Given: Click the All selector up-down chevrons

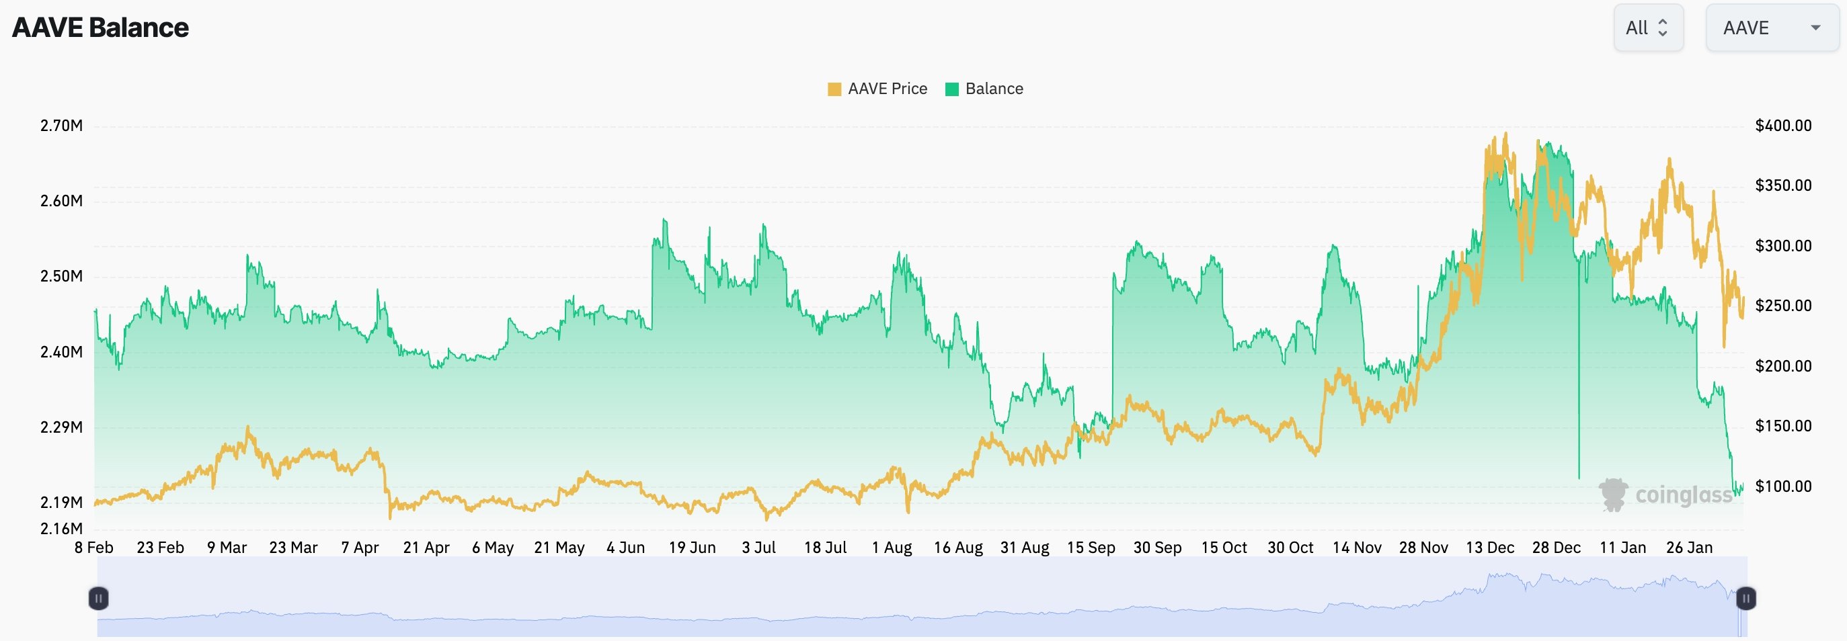Looking at the screenshot, I should 1663,28.
